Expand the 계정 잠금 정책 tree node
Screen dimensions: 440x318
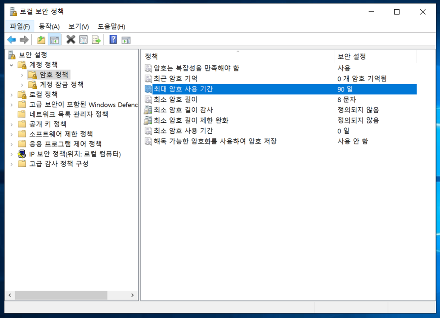(x=22, y=85)
